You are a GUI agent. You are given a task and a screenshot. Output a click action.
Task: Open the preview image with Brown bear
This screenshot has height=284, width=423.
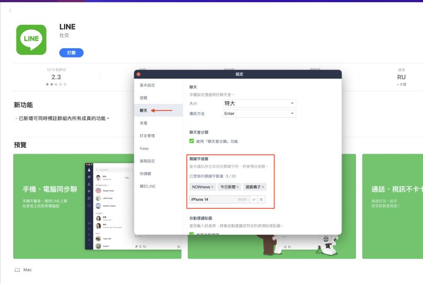click(x=272, y=247)
